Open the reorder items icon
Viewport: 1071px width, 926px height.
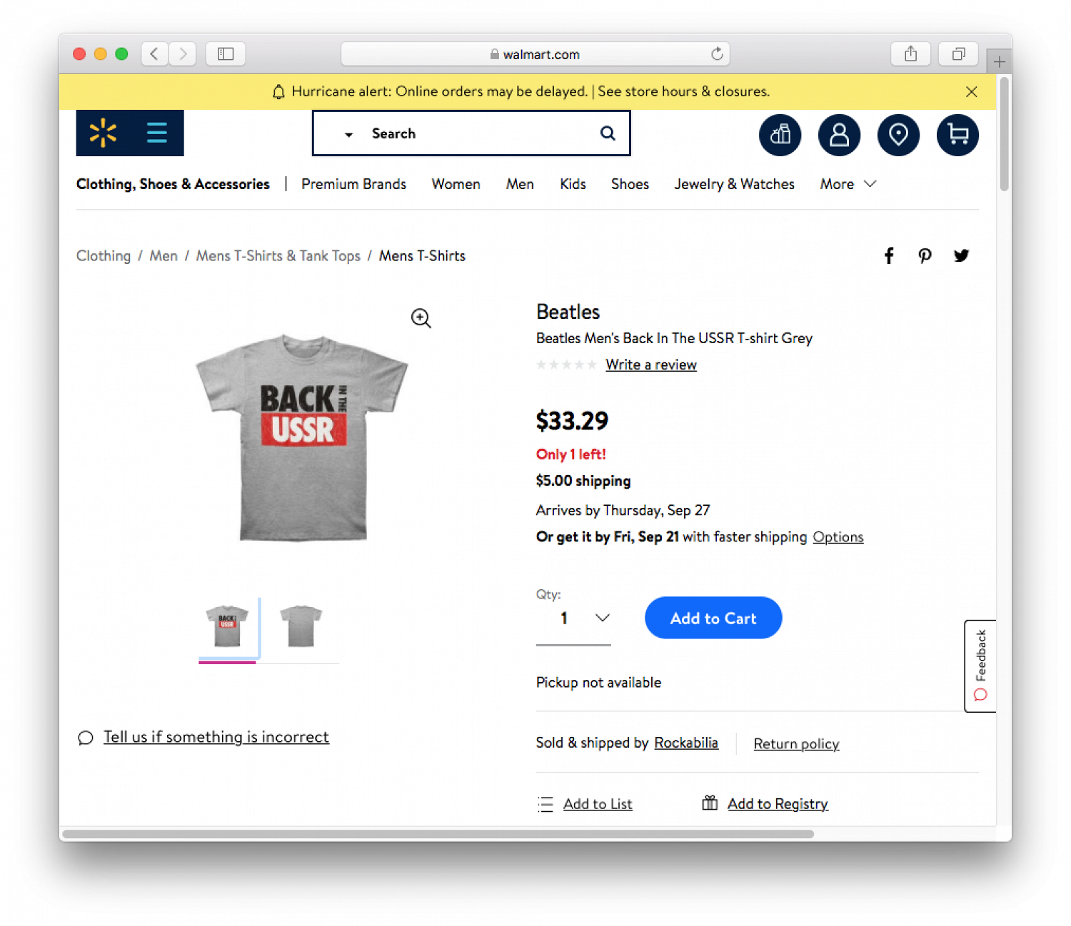point(780,135)
